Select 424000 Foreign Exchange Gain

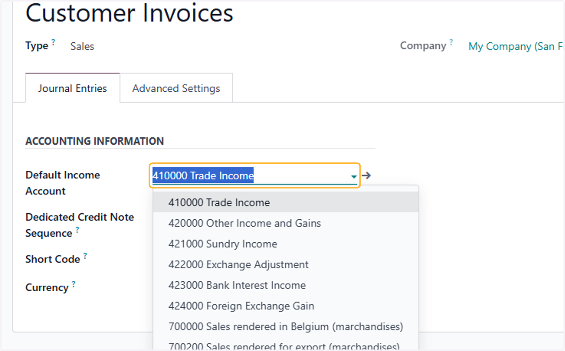[x=286, y=306]
